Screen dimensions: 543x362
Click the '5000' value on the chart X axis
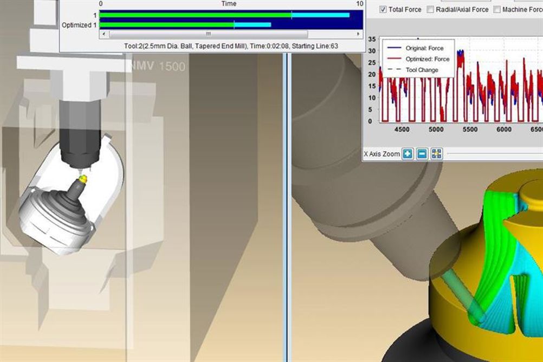(x=436, y=129)
